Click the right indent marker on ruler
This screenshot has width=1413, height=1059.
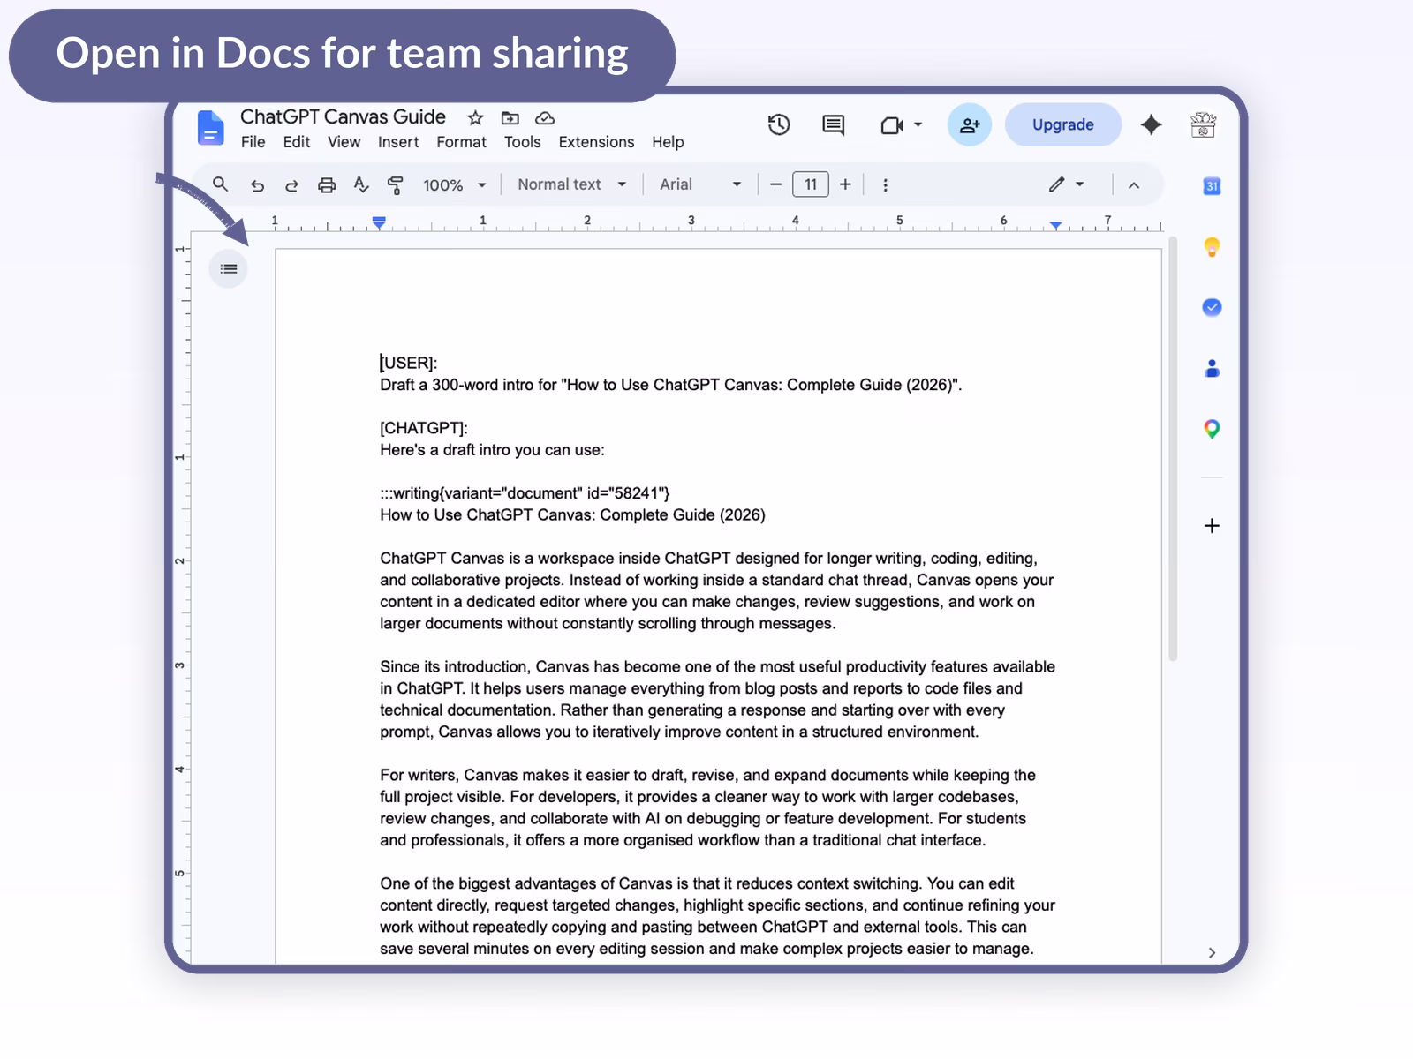[x=1055, y=226]
